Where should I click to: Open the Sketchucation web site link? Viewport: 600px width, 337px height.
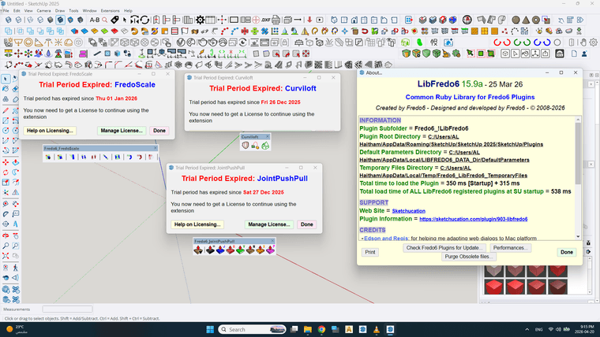click(x=408, y=211)
